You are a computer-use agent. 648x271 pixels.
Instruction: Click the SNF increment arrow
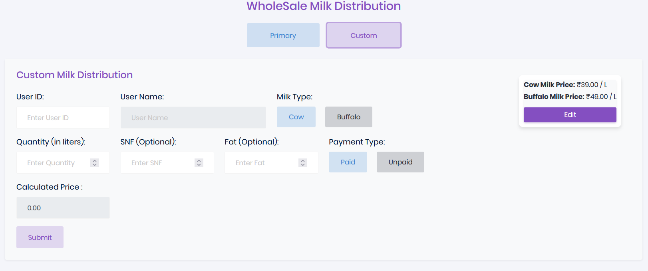click(x=199, y=160)
